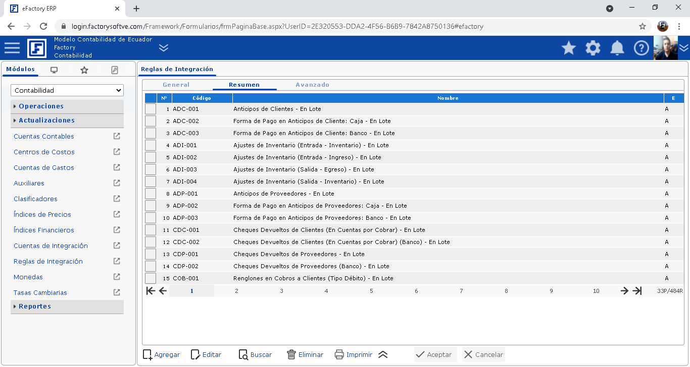Tick the checkbox for ADI-003 row
Viewport: 690px width, 367px height.
[x=151, y=169]
